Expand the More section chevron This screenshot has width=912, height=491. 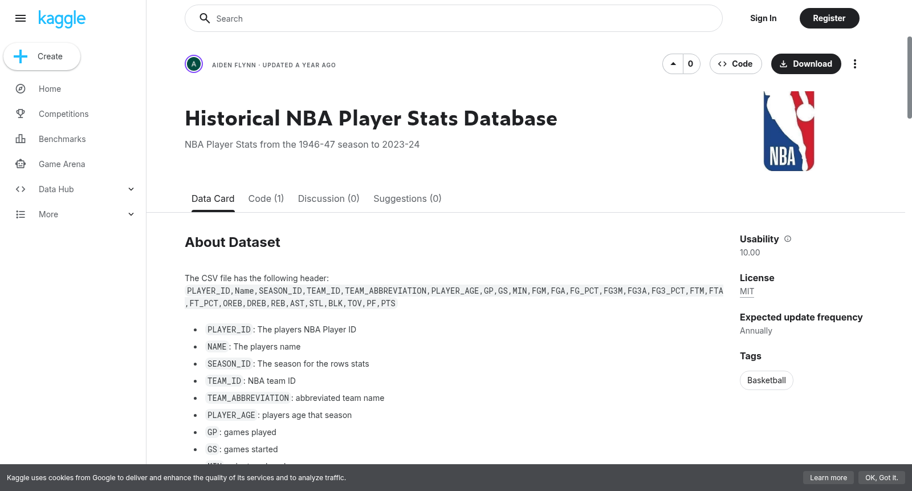pos(131,214)
